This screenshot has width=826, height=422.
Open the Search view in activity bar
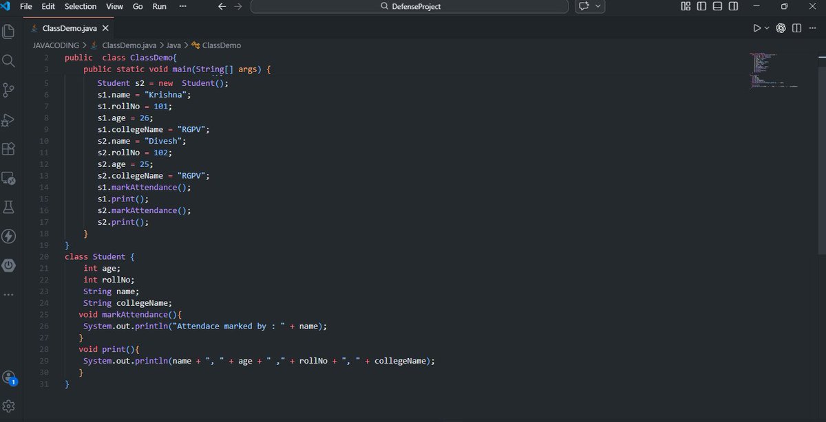pos(9,61)
